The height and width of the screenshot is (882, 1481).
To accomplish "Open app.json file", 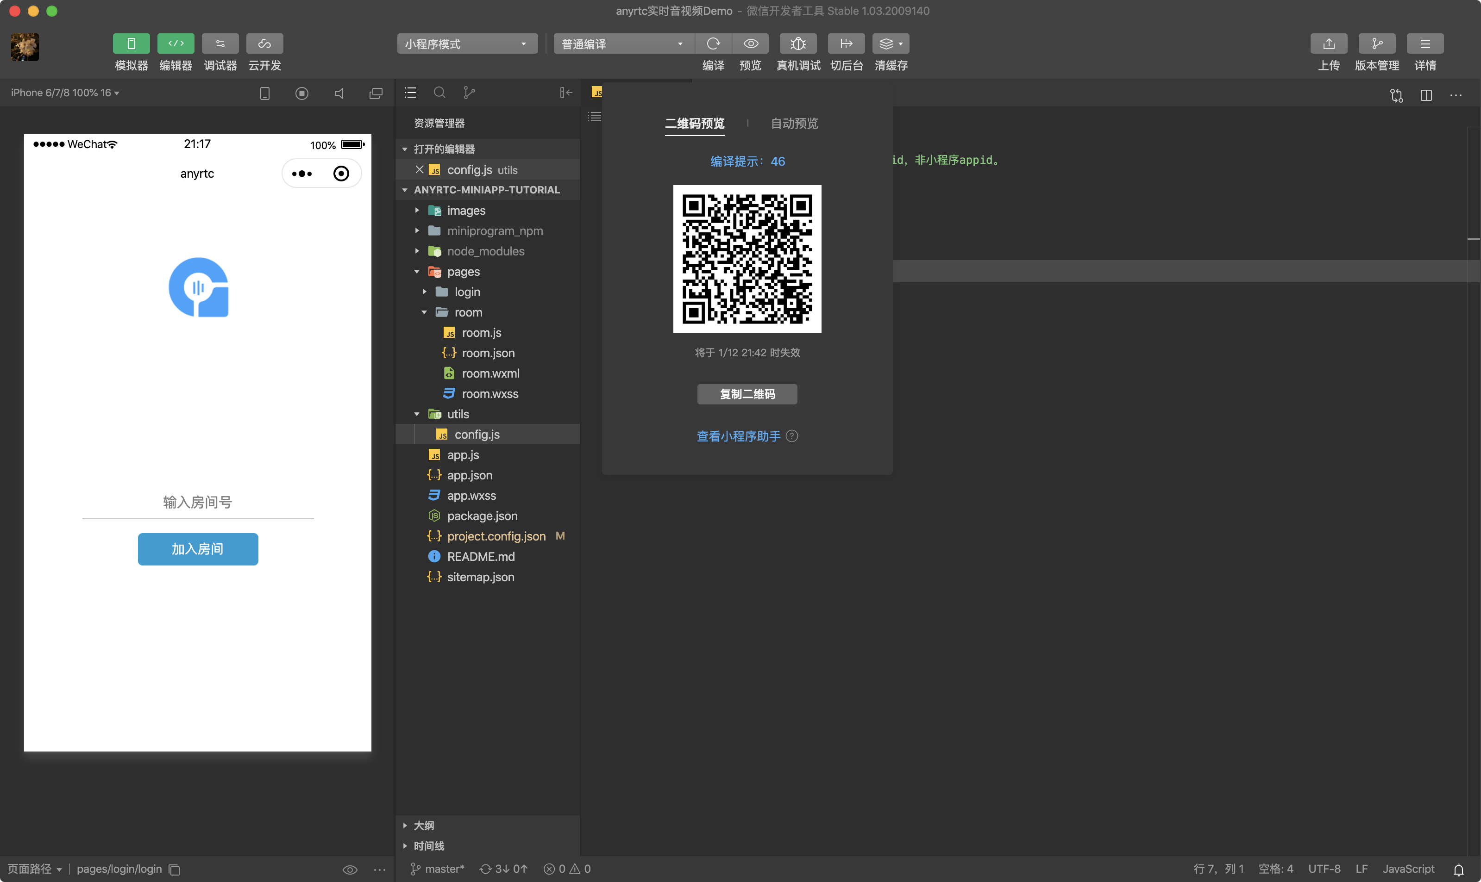I will 488,475.
